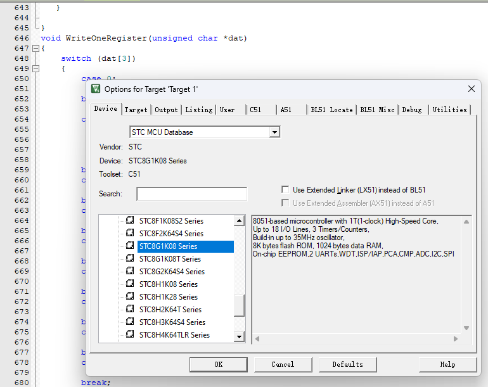Open Help for target options

(x=448, y=364)
